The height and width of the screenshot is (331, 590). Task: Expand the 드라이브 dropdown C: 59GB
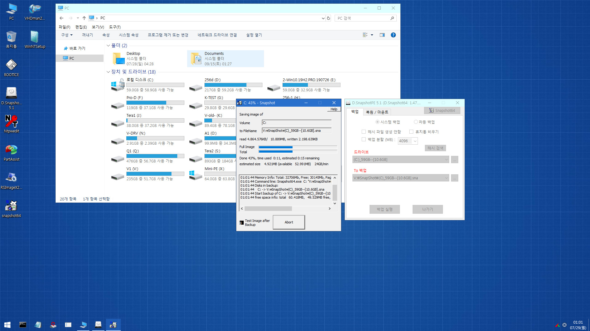point(446,159)
